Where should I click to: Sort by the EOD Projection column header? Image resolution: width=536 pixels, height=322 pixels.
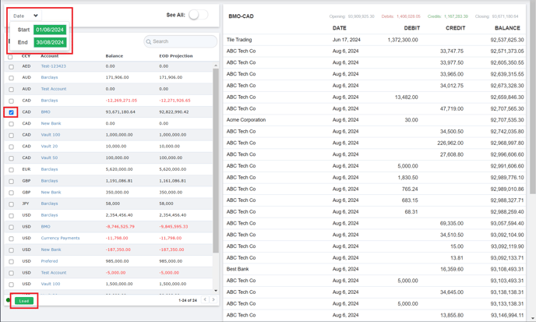pyautogui.click(x=175, y=56)
